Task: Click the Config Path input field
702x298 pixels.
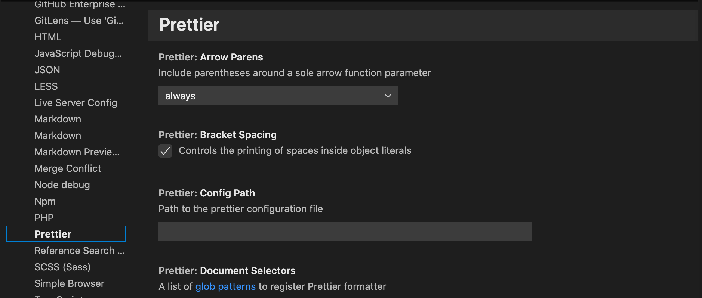Action: 345,232
